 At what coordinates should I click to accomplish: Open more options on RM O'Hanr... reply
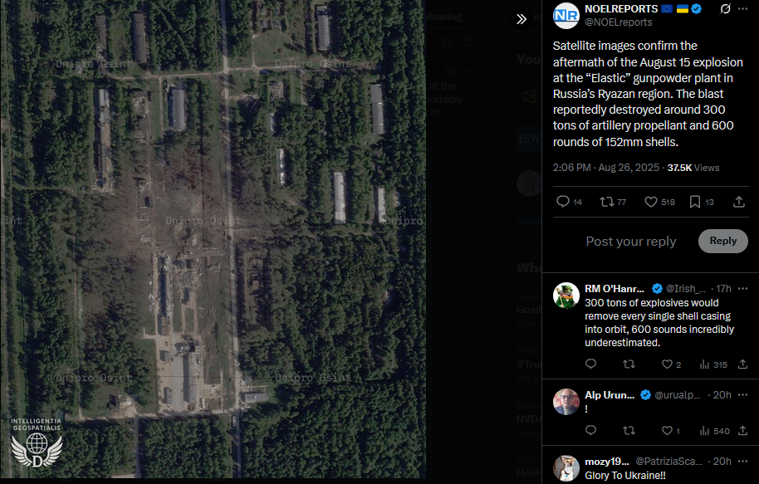coord(743,288)
